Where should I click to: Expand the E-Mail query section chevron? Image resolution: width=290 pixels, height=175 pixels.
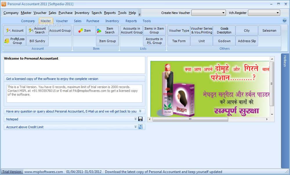click(140, 111)
